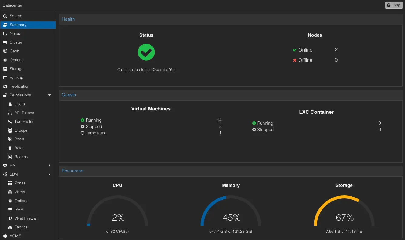Open the Search panel
405x240 pixels.
(15, 16)
